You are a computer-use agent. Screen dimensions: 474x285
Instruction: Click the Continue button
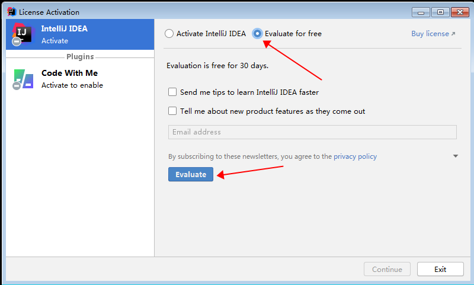click(387, 269)
